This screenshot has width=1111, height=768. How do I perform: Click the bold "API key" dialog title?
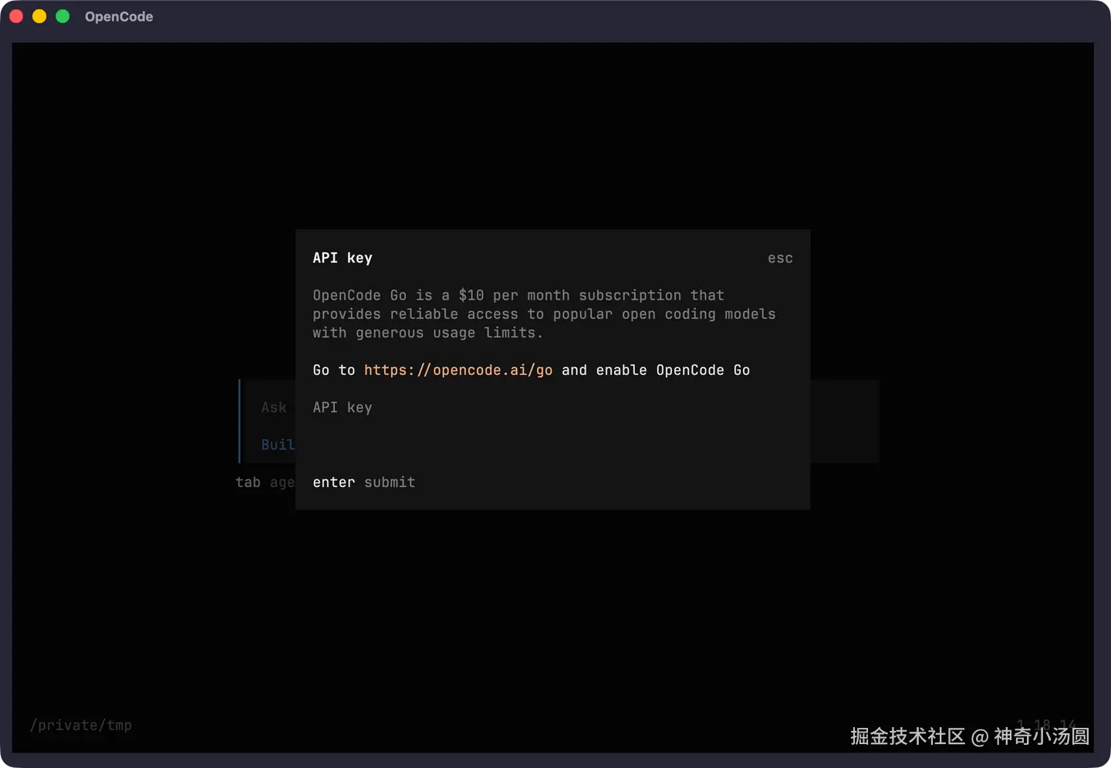343,258
